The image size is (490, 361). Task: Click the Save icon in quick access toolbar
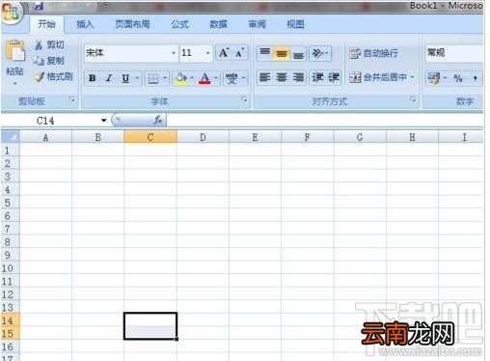[x=39, y=6]
